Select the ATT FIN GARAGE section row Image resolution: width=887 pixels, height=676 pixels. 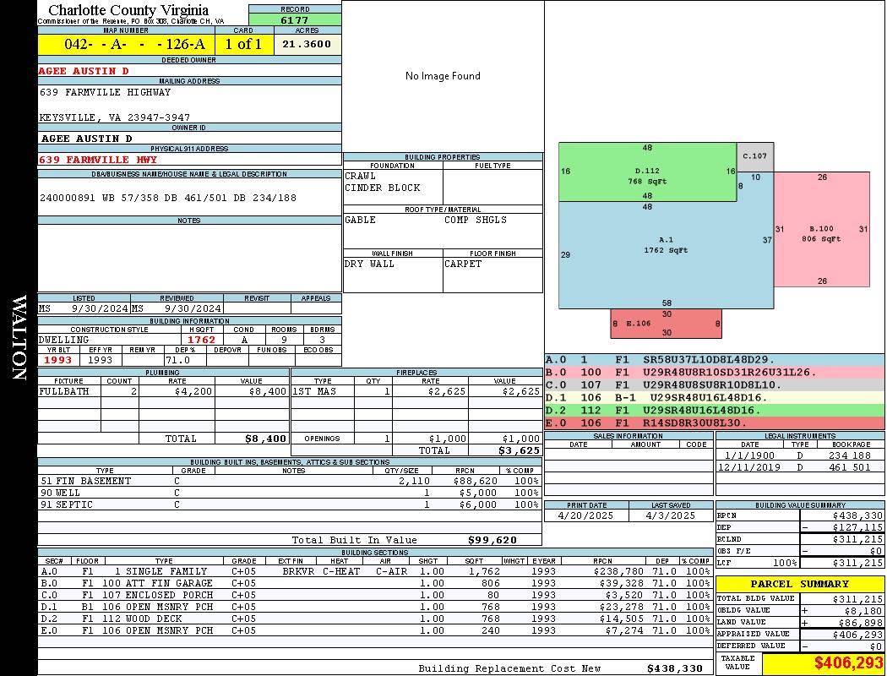(375, 583)
